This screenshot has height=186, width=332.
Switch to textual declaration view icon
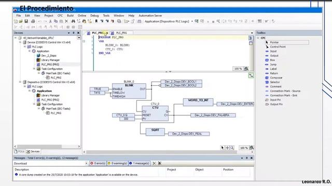tap(251, 38)
